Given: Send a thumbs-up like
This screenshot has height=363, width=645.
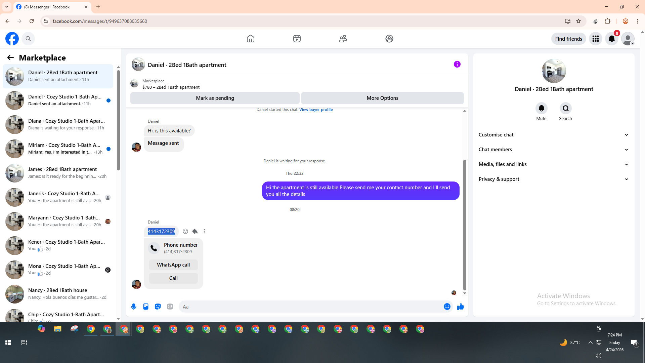Looking at the screenshot, I should 461,307.
